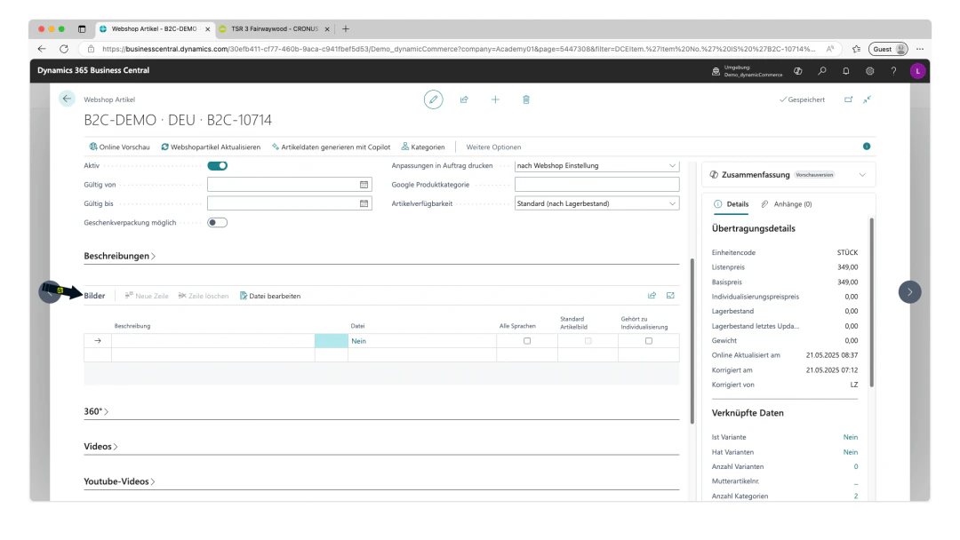Click the back arrow beside Webshop Artikel
Image resolution: width=960 pixels, height=540 pixels.
pyautogui.click(x=67, y=99)
